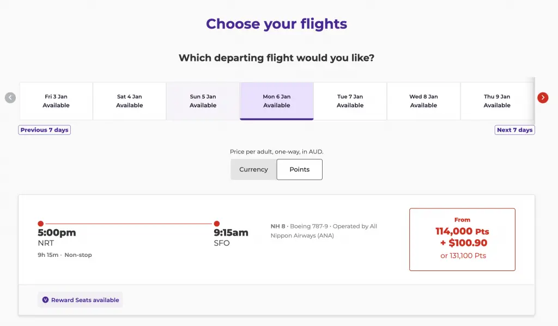Click the Previous 7 days button
The width and height of the screenshot is (558, 326).
pyautogui.click(x=45, y=130)
